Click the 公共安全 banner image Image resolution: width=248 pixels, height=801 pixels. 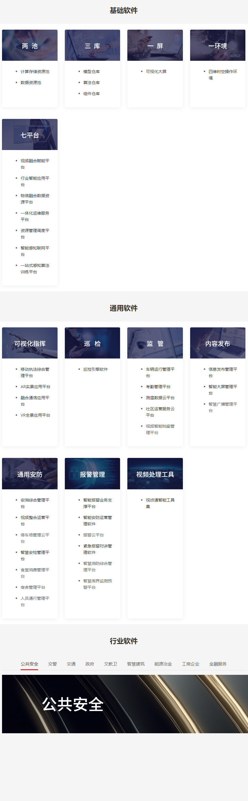click(x=125, y=704)
